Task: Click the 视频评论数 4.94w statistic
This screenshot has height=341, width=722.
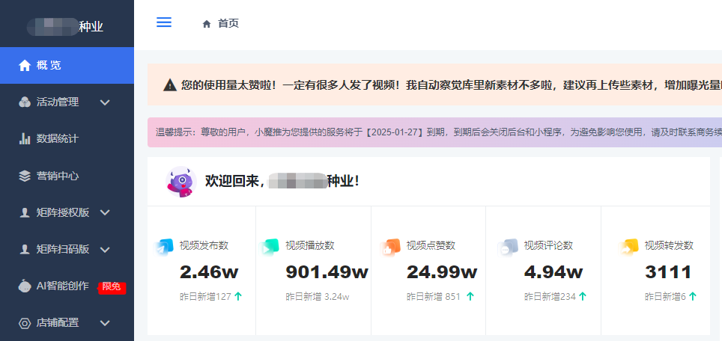Action: [x=553, y=272]
